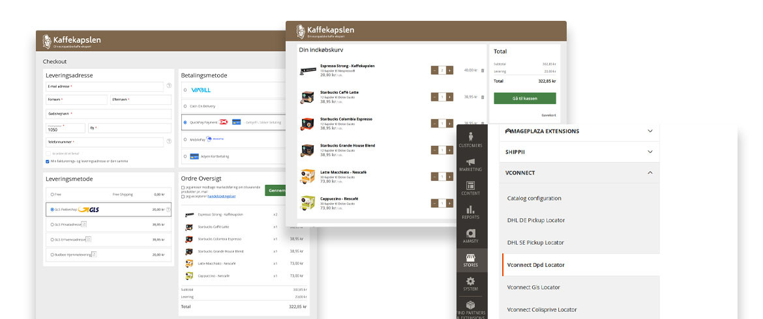Click card icon beside Adyen Kortbetaling
The width and height of the screenshot is (763, 319).
(194, 156)
